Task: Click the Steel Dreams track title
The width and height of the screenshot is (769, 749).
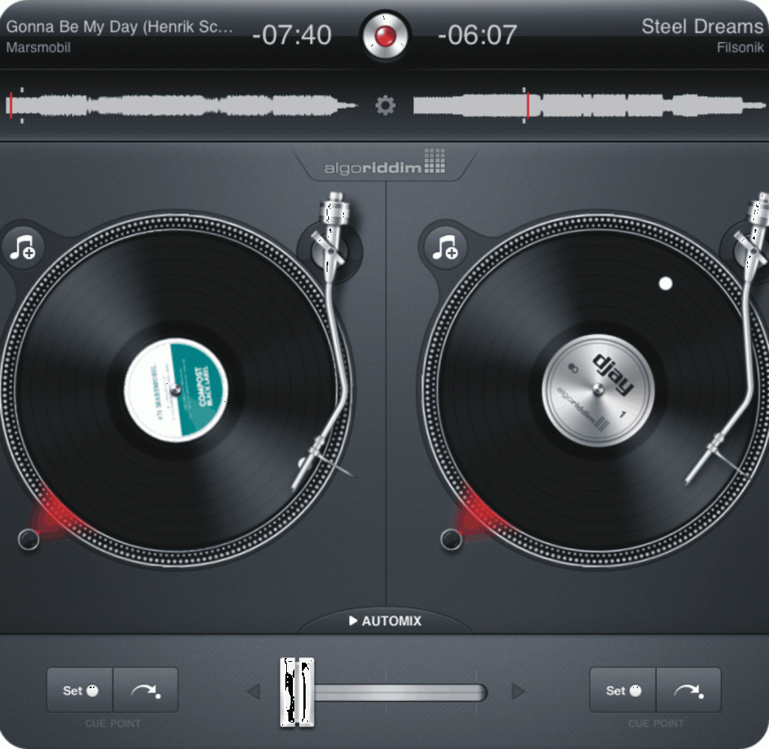Action: [x=701, y=26]
